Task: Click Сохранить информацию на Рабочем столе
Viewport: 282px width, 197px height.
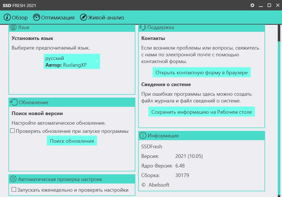Action: pyautogui.click(x=201, y=112)
